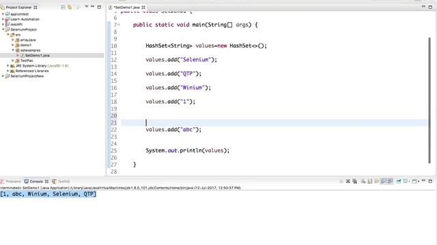
Task: Click the line values.add("QTP");
Action: click(173, 73)
